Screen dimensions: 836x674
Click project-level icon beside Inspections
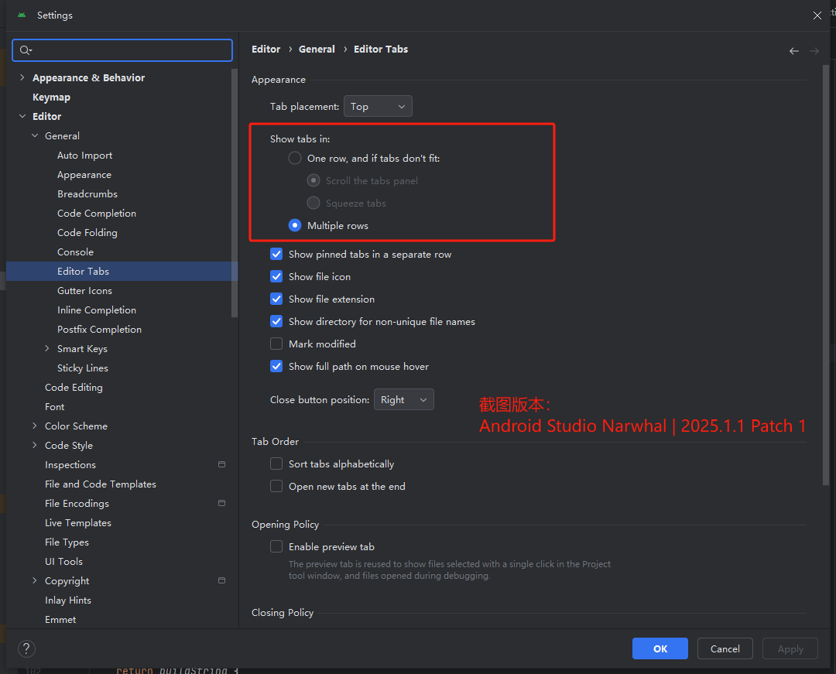click(x=222, y=464)
